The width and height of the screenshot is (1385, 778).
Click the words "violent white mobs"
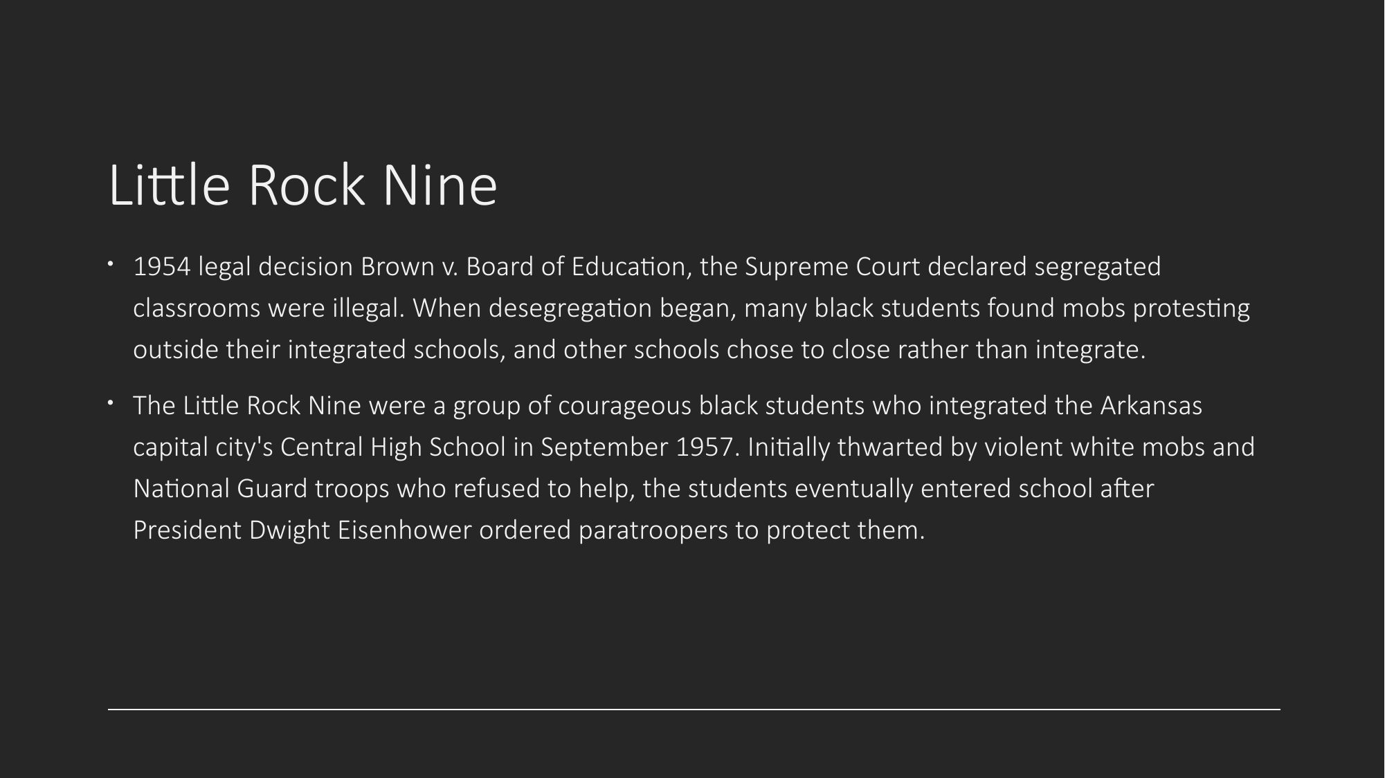tap(1095, 447)
